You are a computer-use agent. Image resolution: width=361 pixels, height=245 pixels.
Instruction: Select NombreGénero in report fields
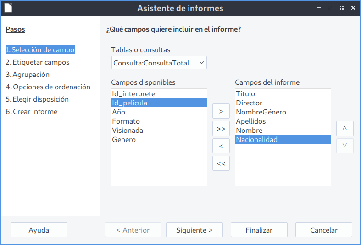tap(261, 112)
